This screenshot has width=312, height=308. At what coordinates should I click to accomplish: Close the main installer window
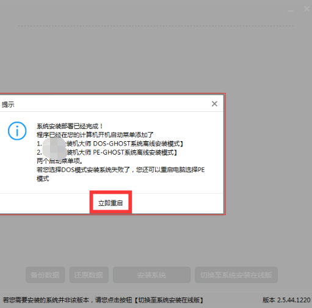click(307, 9)
